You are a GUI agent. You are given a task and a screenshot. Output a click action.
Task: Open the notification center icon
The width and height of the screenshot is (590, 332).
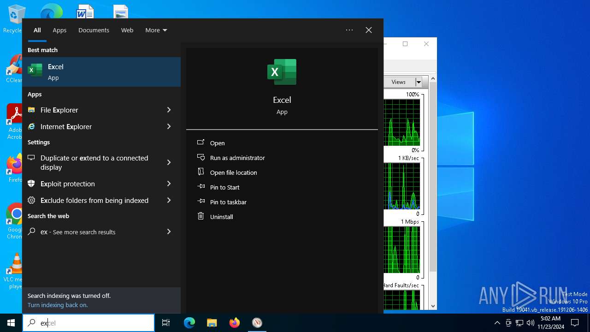[575, 323]
